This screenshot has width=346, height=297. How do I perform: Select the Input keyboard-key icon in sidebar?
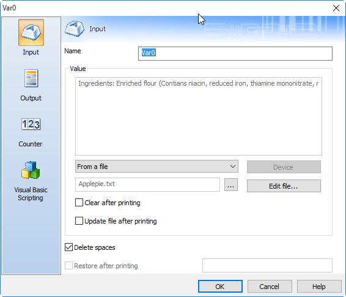coord(31,32)
